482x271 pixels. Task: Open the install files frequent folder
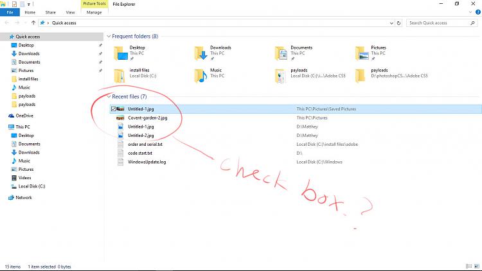coord(135,76)
